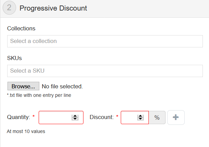
Task: Click the Collections label
Action: 21,28
